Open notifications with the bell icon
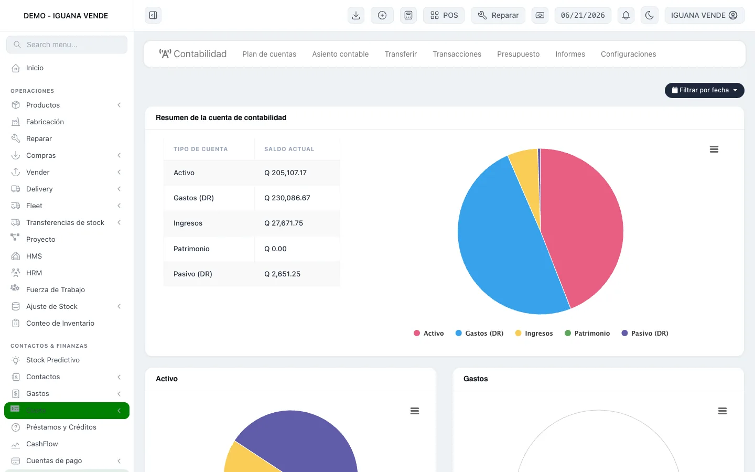The image size is (755, 472). [x=626, y=15]
